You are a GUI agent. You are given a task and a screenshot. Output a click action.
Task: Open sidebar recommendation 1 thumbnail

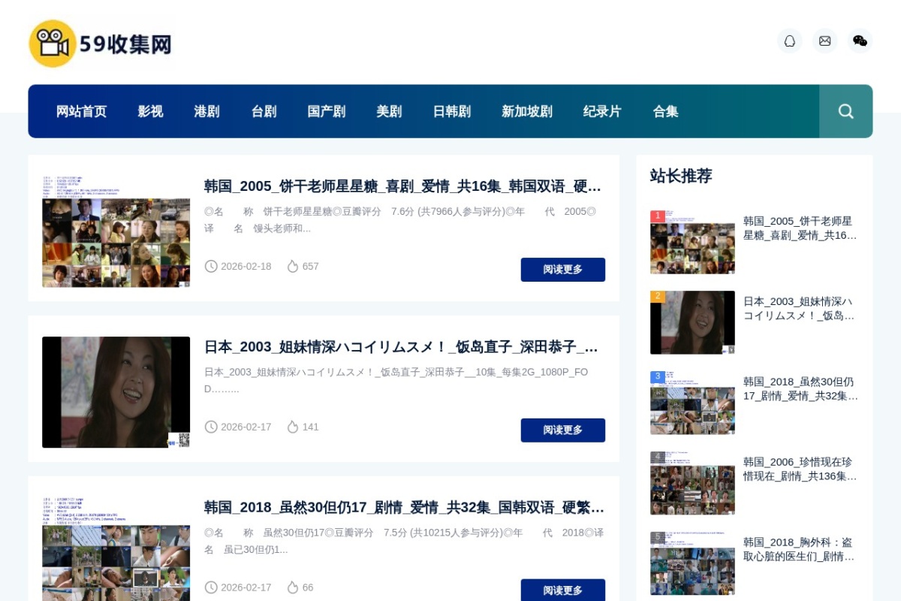pos(692,242)
